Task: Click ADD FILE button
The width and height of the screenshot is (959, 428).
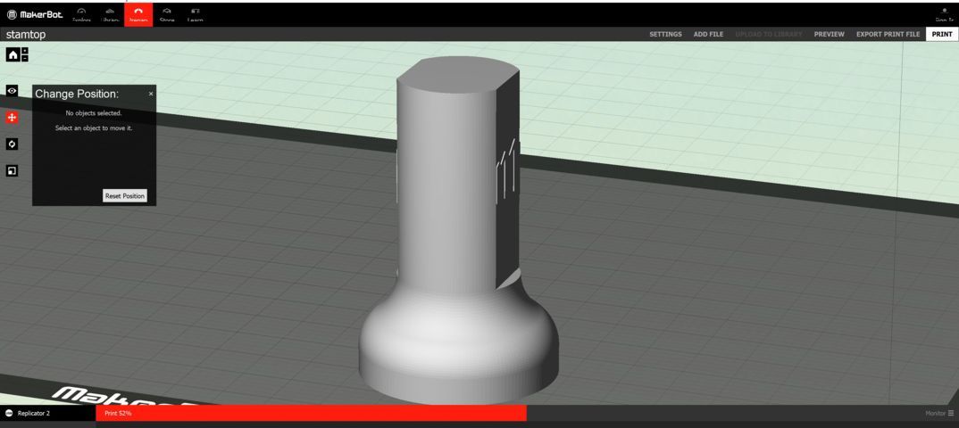Action: pyautogui.click(x=708, y=34)
